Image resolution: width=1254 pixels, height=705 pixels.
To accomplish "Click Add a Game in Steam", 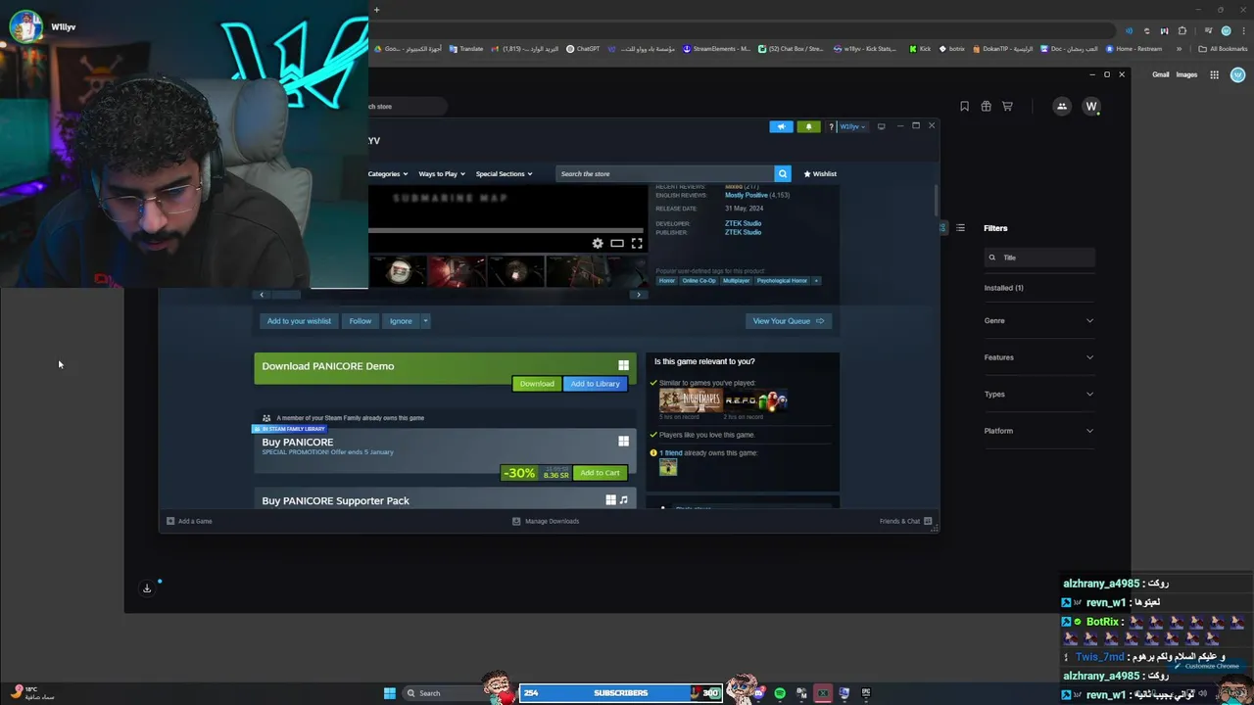I will coord(189,521).
